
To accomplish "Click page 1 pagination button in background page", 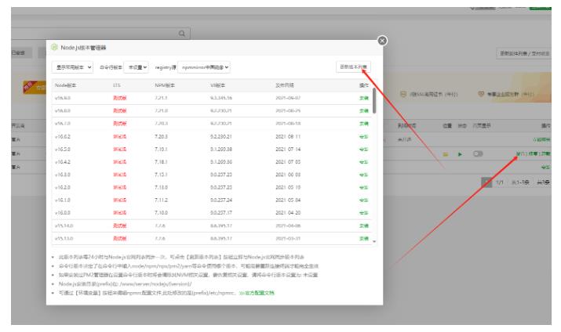I will tap(486, 182).
